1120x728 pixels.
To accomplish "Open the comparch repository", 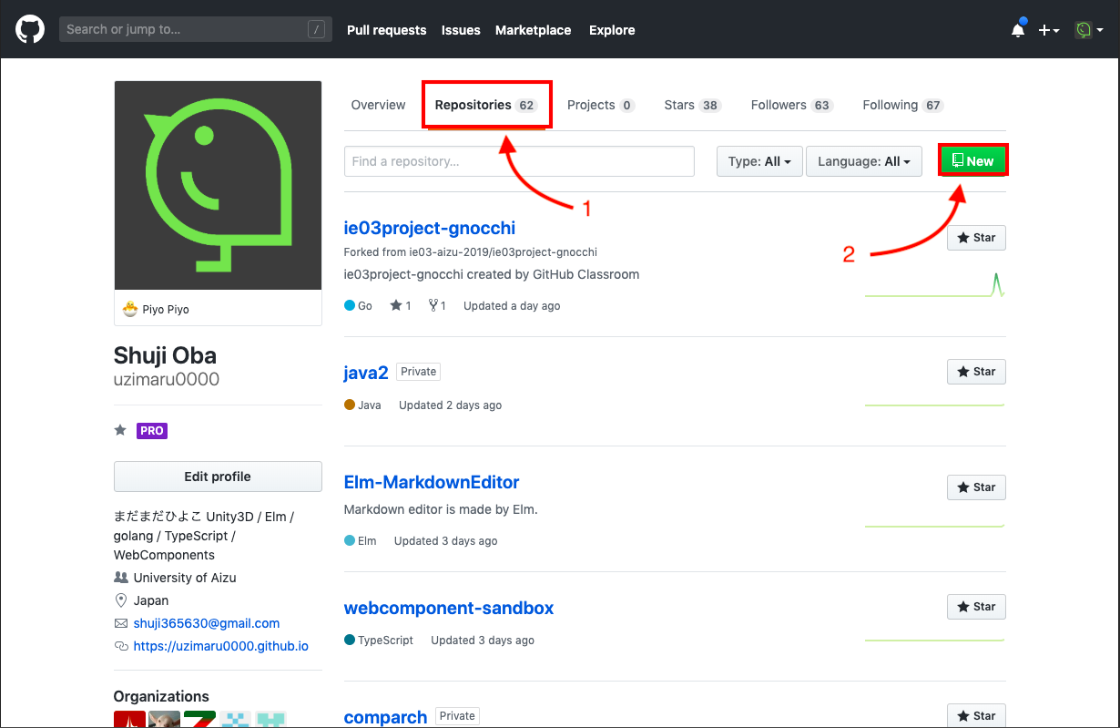I will click(385, 717).
